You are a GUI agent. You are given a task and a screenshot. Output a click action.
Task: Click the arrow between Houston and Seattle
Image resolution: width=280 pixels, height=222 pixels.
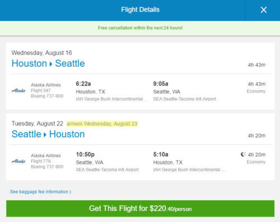click(x=51, y=64)
